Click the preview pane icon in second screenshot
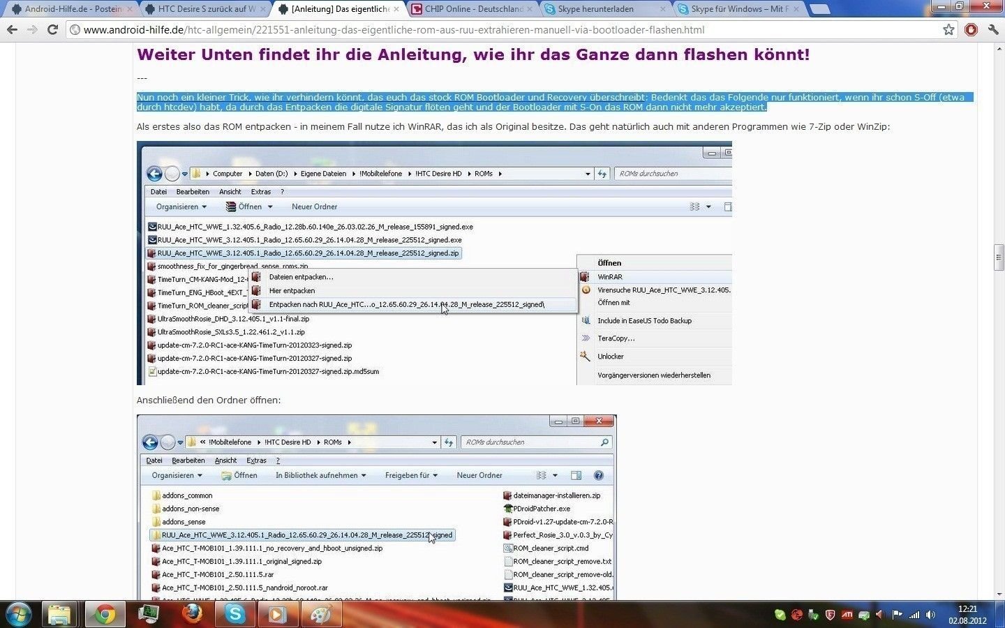 pos(576,475)
